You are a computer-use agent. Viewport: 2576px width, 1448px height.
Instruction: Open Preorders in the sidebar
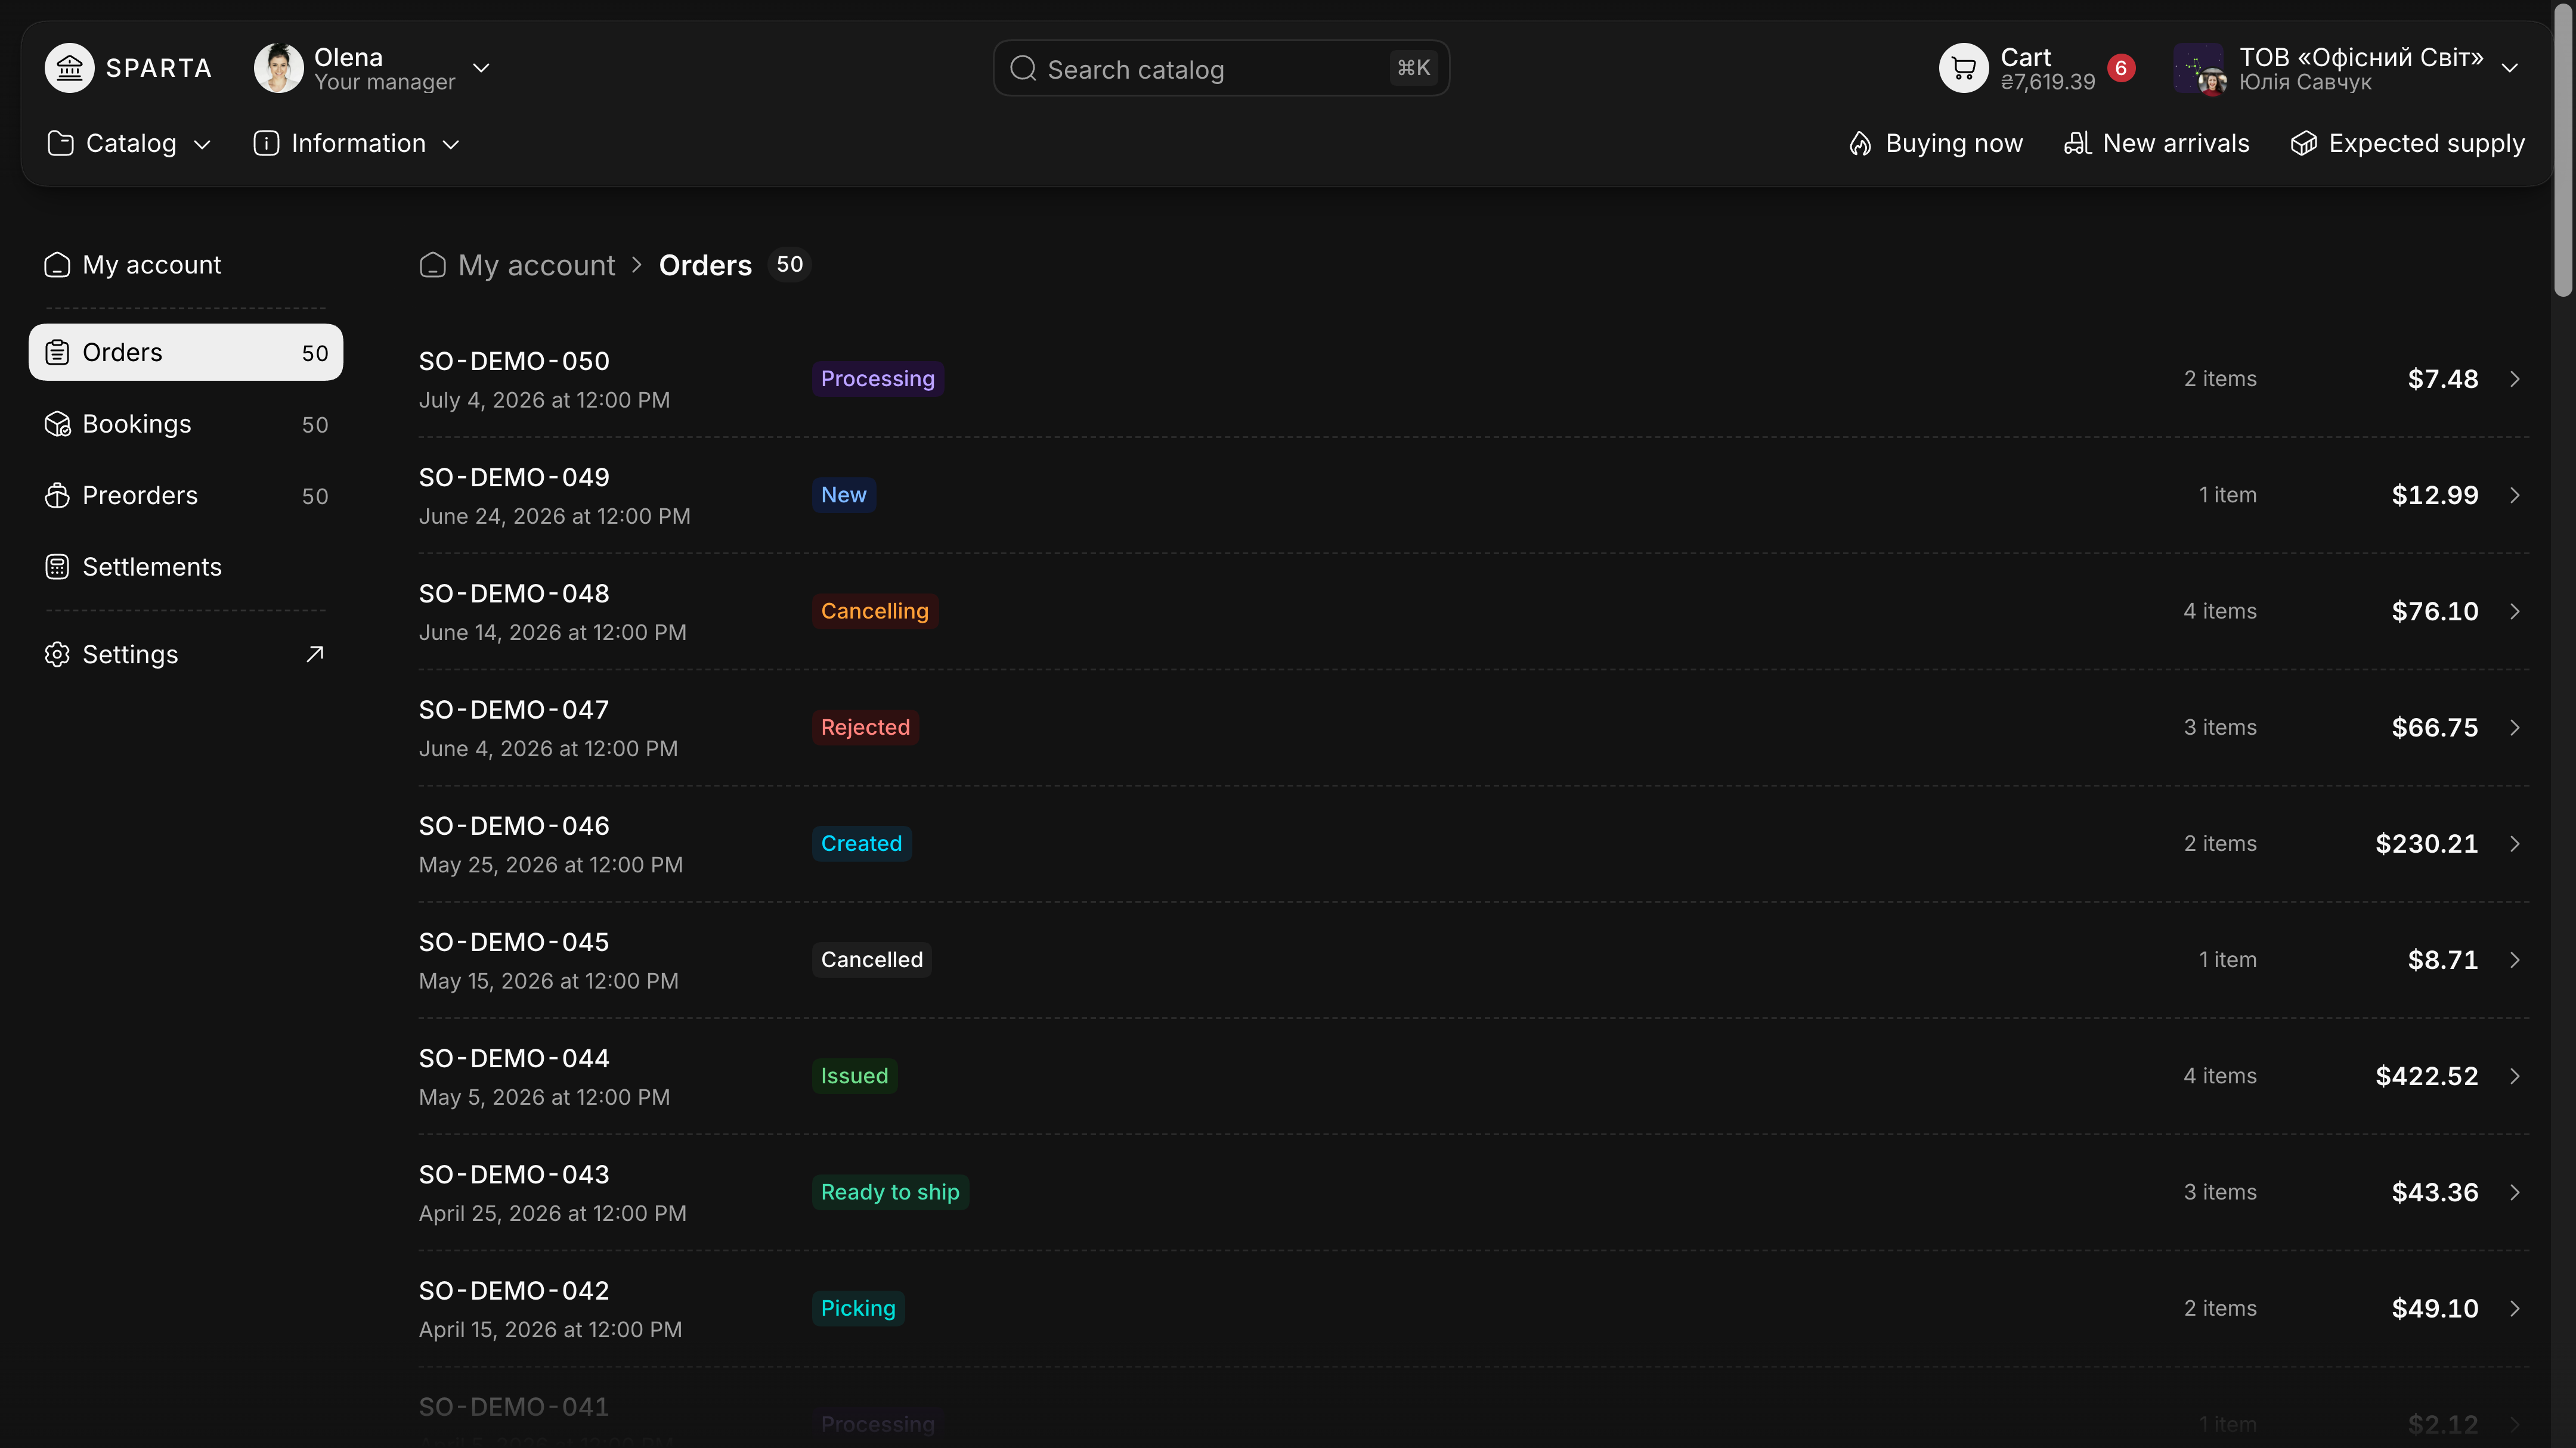click(x=186, y=496)
